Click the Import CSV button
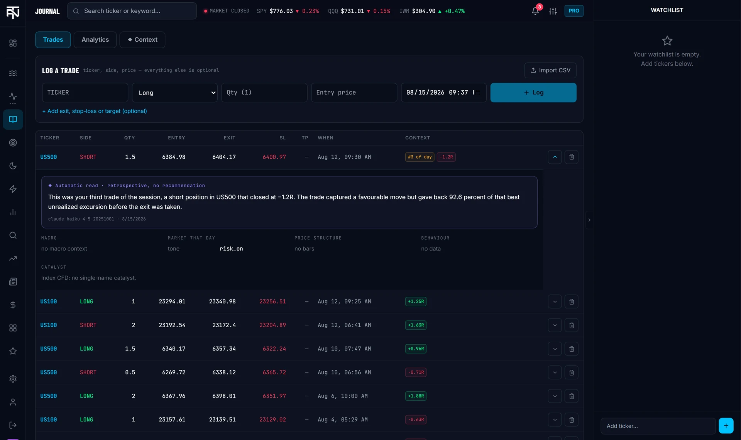The width and height of the screenshot is (741, 440). (550, 70)
